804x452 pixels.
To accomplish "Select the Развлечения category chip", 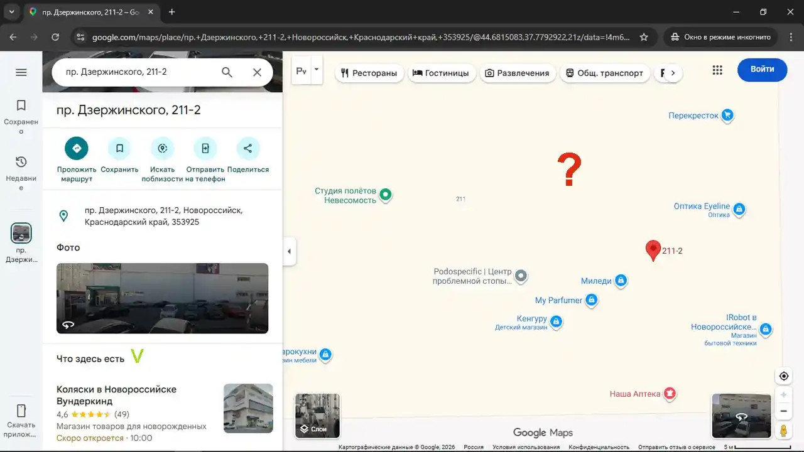I will tap(519, 73).
